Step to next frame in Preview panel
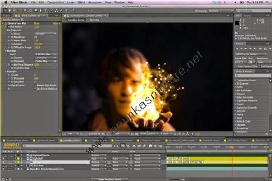The width and height of the screenshot is (272, 181). point(250,49)
